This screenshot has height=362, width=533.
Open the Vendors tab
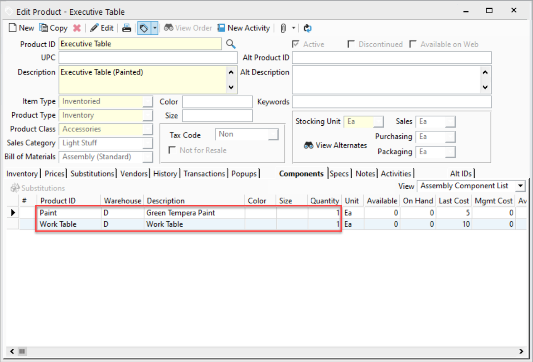[x=134, y=174]
